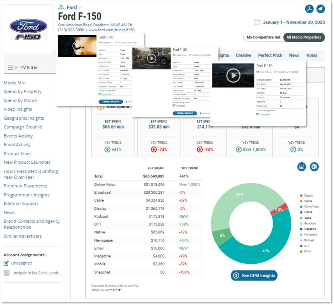The image size is (334, 305).
Task: Open the January 1 - November 30, 2023 date picker
Action: pos(294,22)
